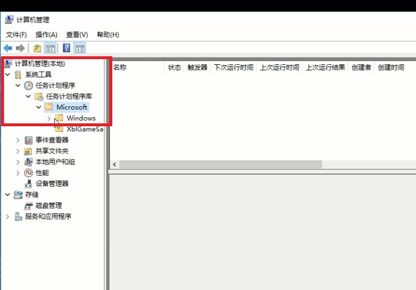Expand the 性能 node
The width and height of the screenshot is (416, 290).
pyautogui.click(x=18, y=173)
